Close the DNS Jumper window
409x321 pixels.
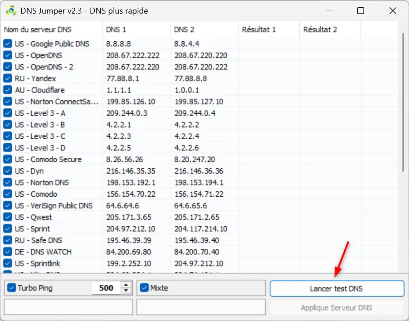[x=393, y=11]
